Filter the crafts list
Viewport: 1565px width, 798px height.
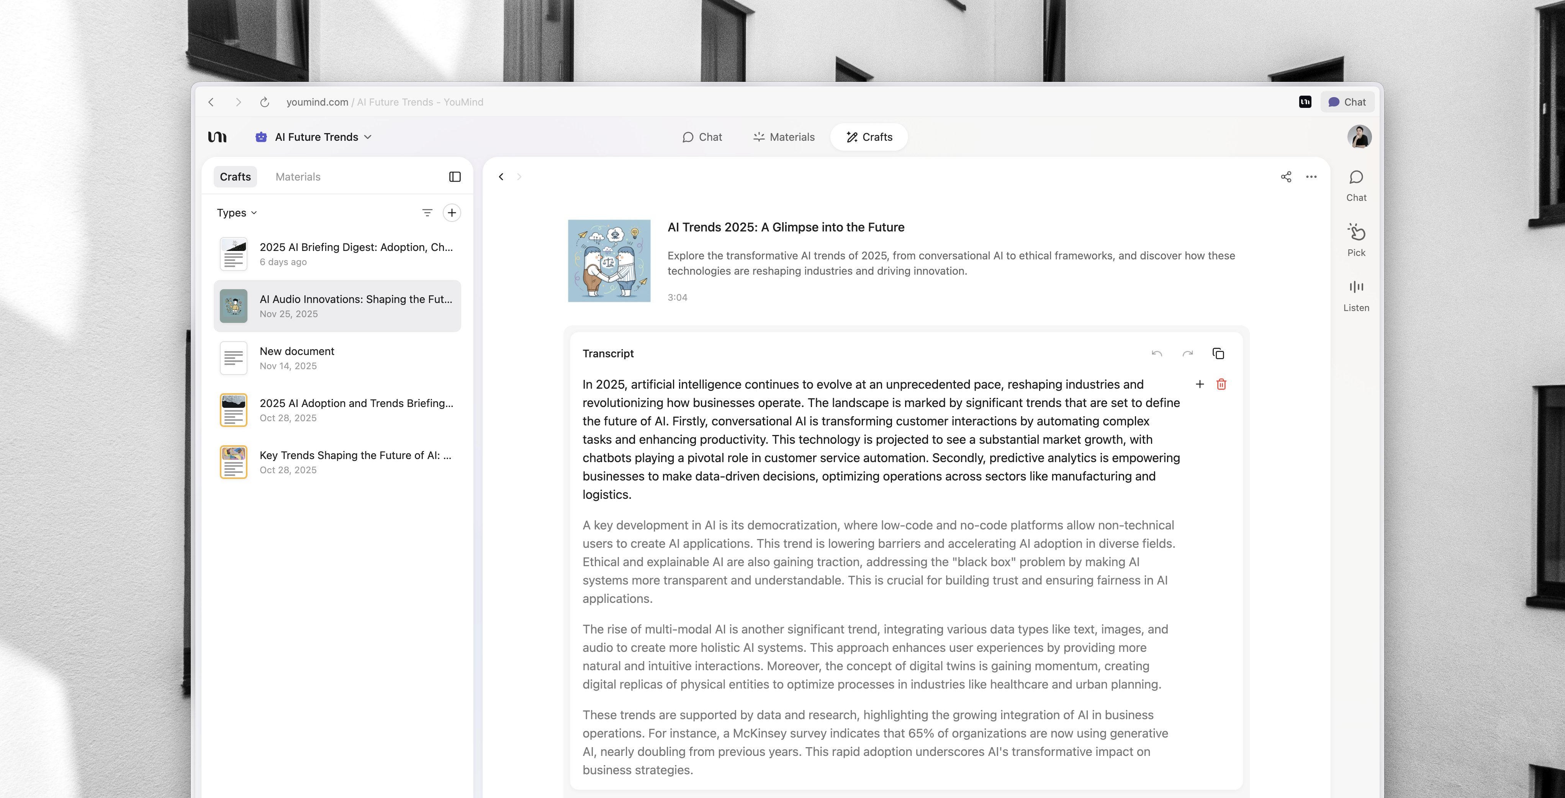coord(427,212)
